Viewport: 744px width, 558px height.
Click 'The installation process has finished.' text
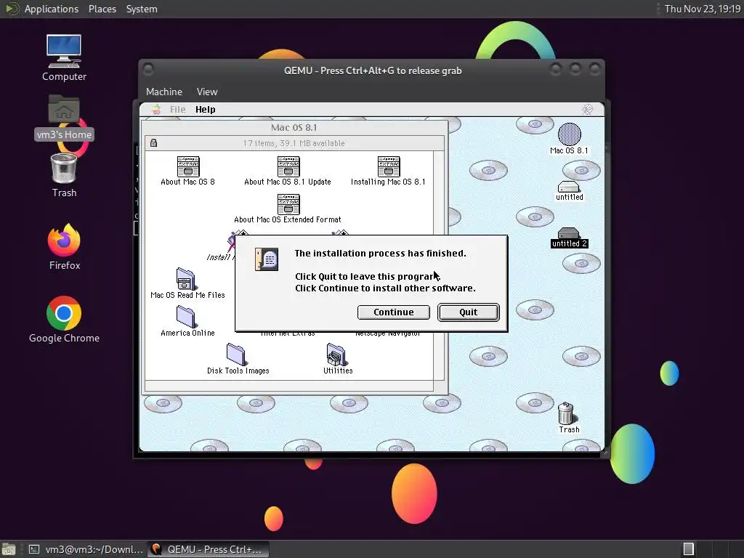tap(381, 254)
